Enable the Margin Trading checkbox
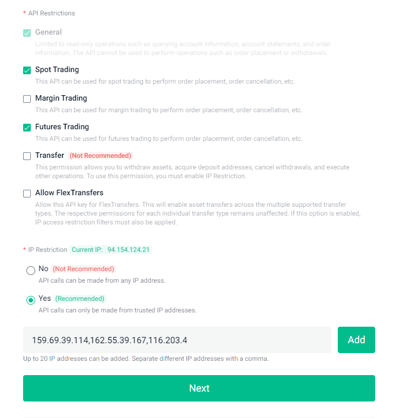This screenshot has height=418, width=395. click(27, 99)
